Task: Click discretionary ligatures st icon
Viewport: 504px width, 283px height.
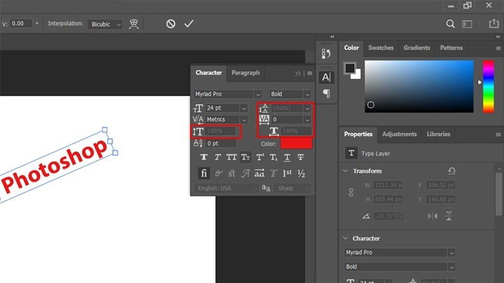Action: tap(232, 174)
